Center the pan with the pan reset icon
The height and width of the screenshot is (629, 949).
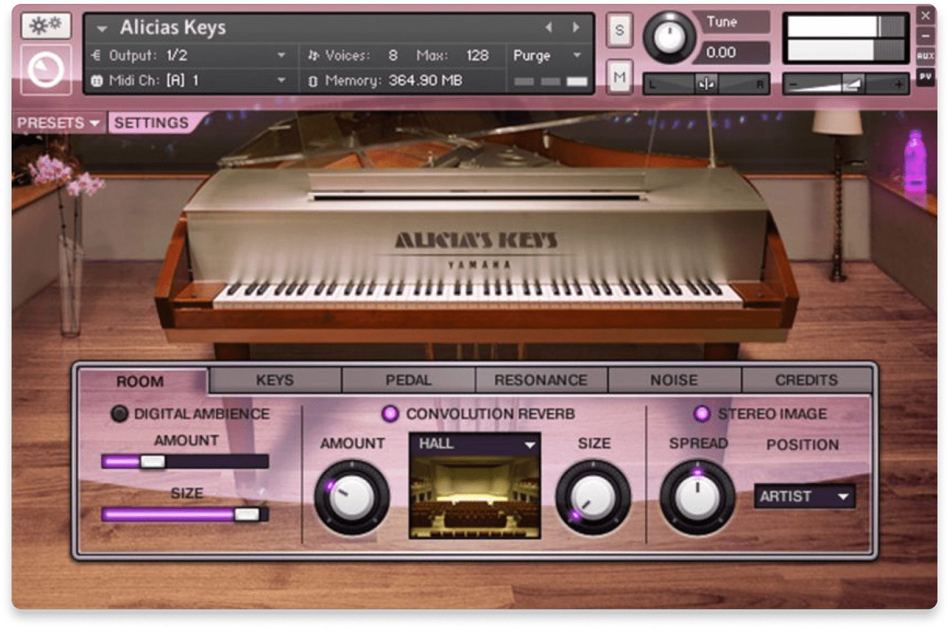click(x=706, y=82)
